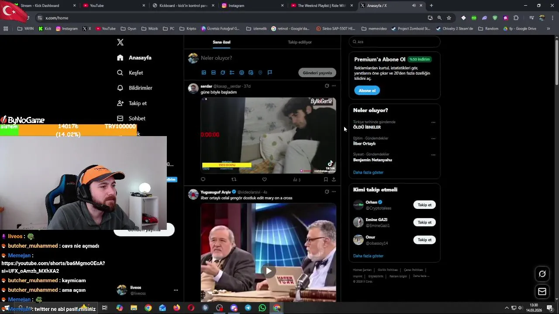Image resolution: width=559 pixels, height=314 pixels.
Task: Open Sohbet in the sidebar
Action: click(131, 119)
